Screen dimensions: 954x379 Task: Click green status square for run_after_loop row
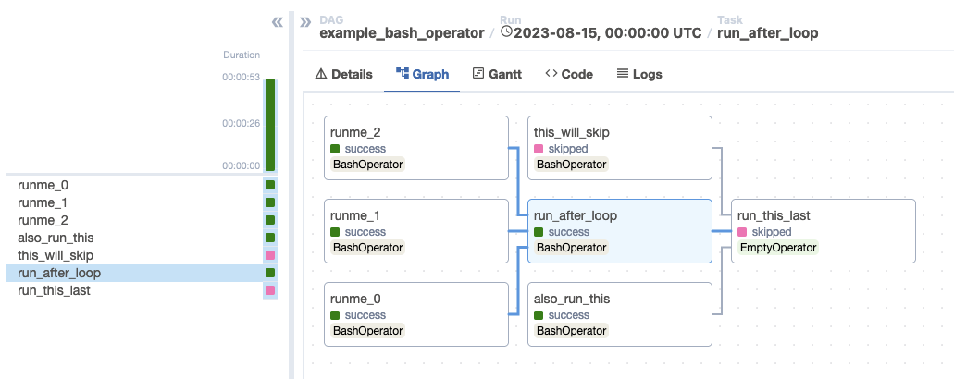click(x=270, y=273)
